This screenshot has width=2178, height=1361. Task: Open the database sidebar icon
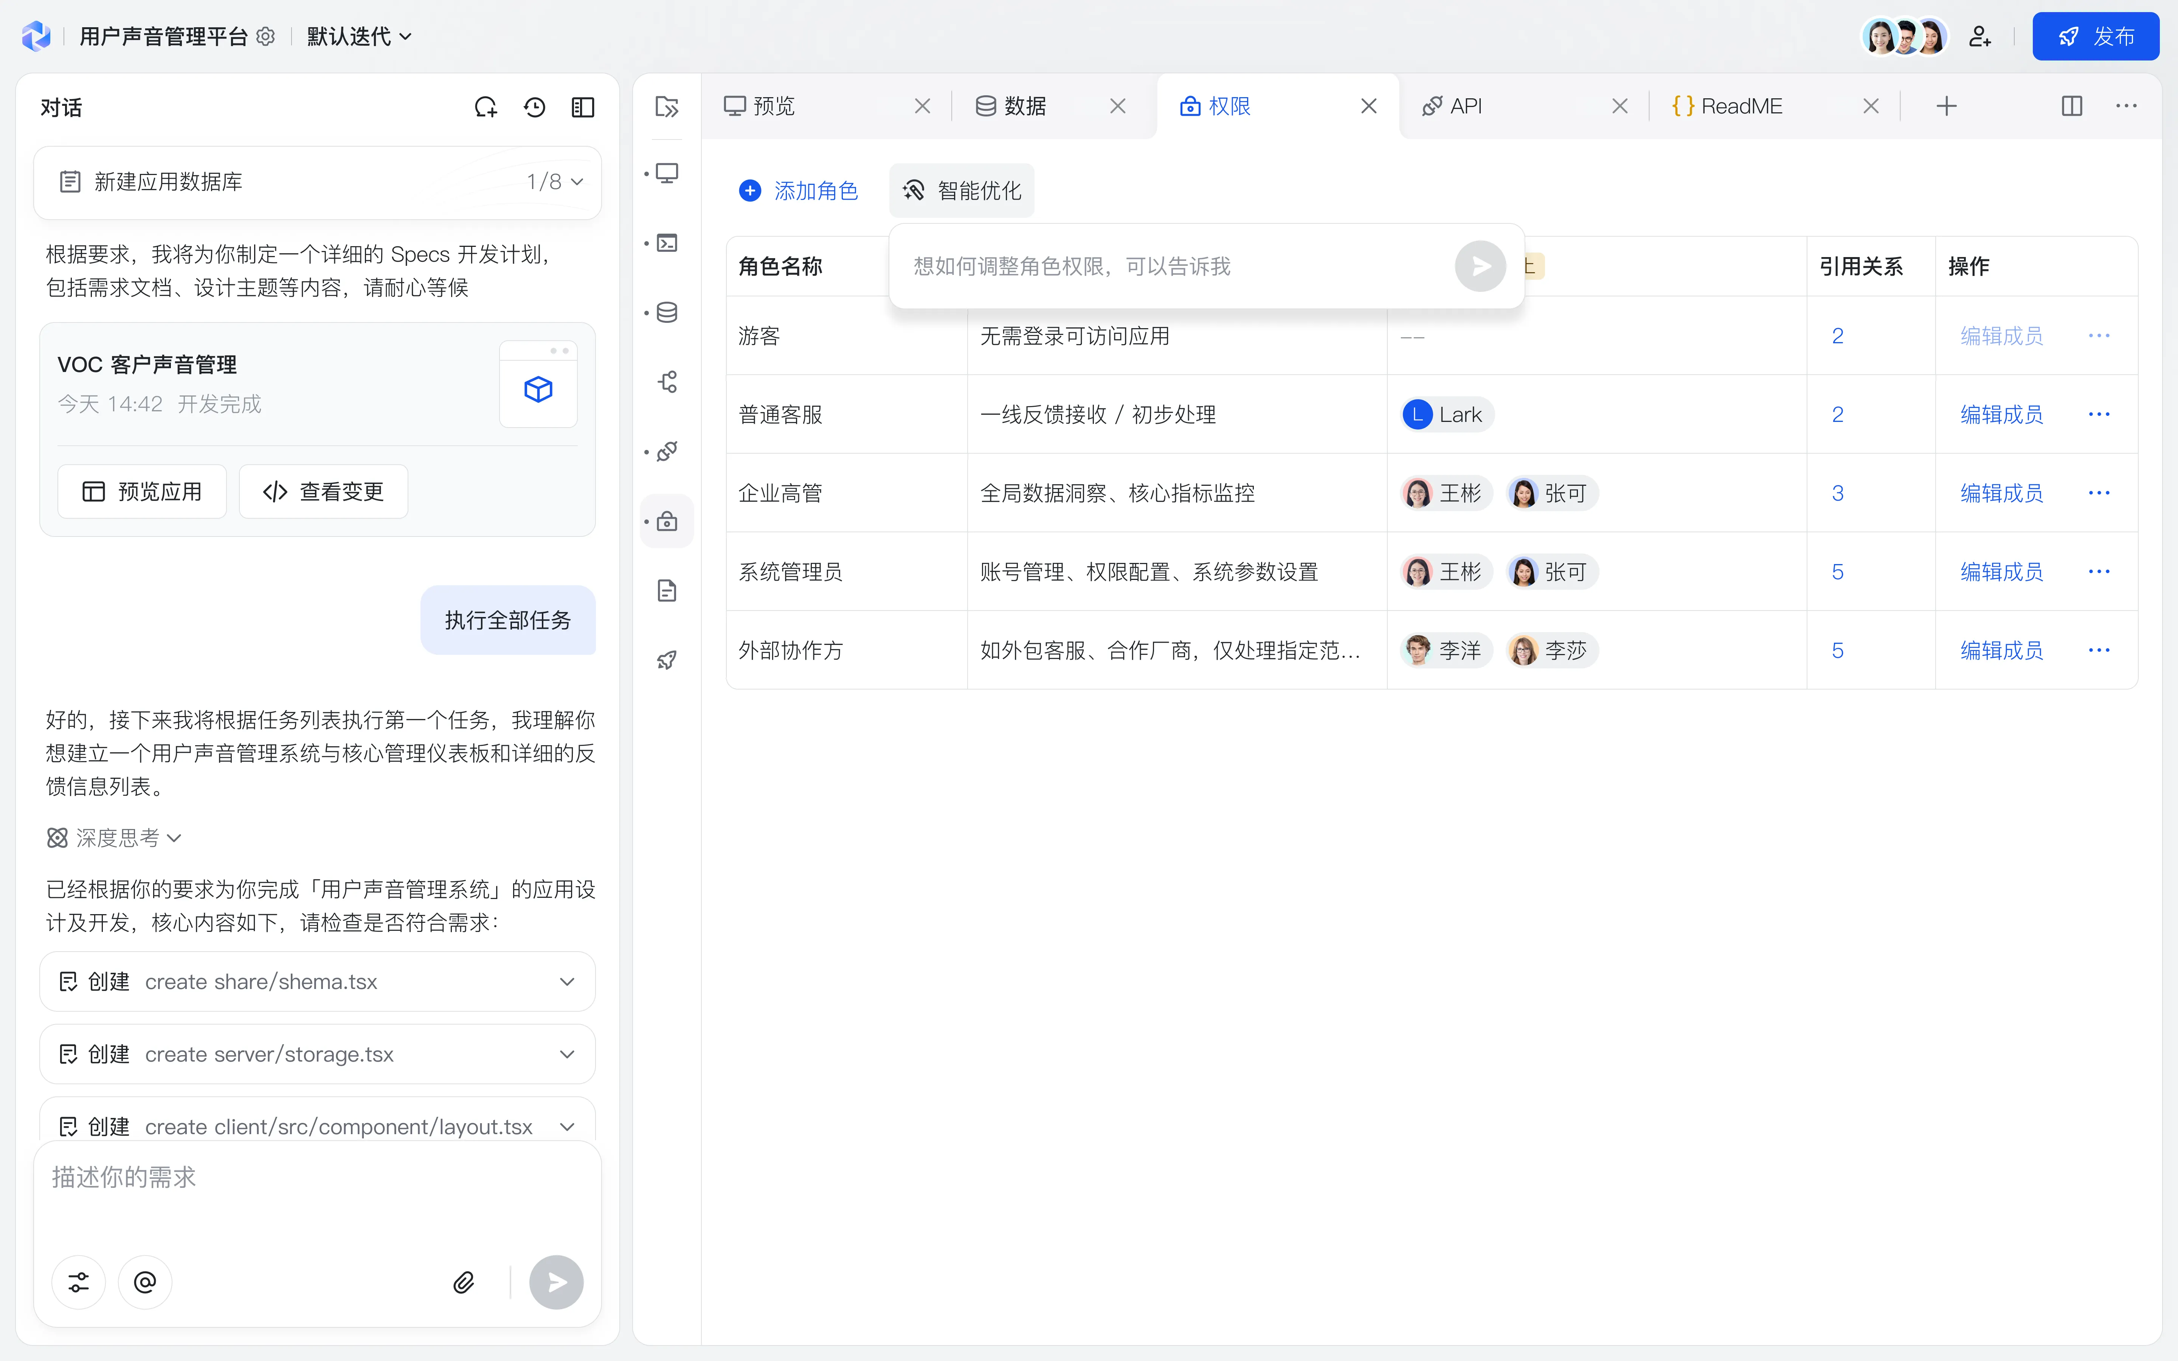coord(667,312)
